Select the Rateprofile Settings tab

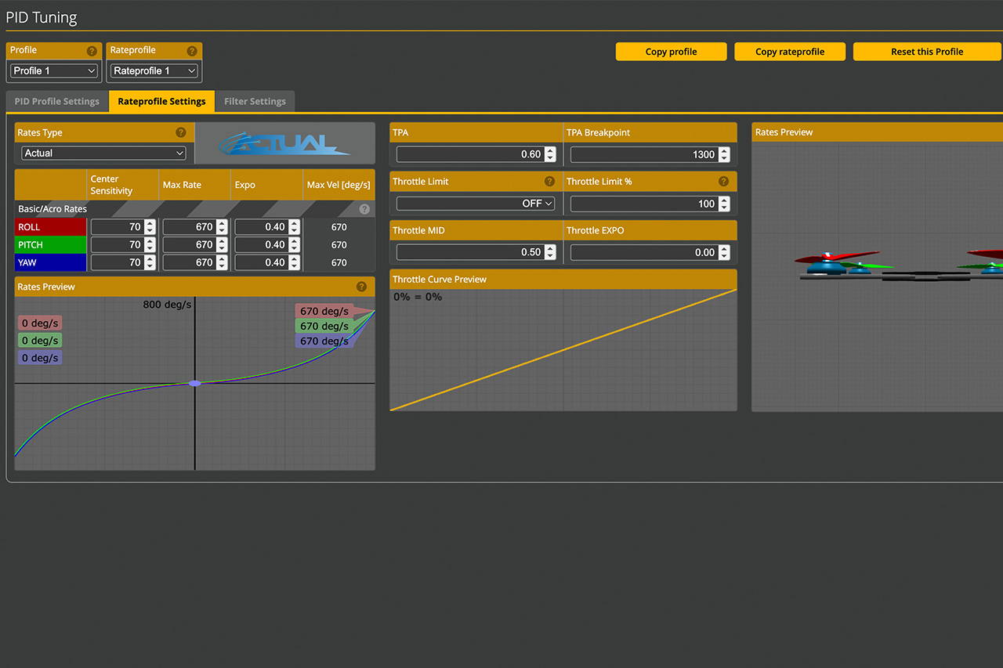point(161,101)
